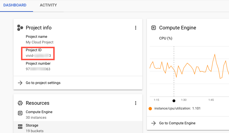This screenshot has height=133, width=229.
Task: Open Project info three-dot menu
Action: 136,28
